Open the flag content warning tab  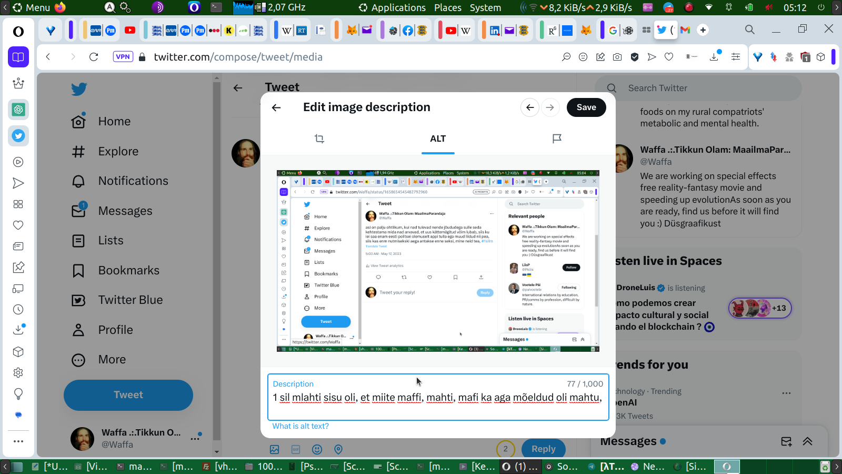557,139
